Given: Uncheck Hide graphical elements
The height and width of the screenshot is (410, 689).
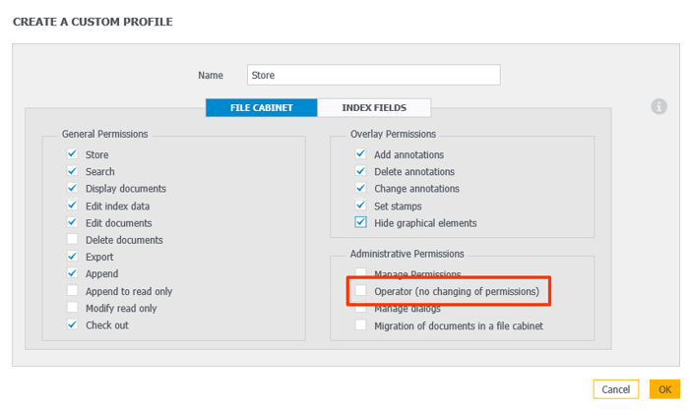Looking at the screenshot, I should [361, 223].
